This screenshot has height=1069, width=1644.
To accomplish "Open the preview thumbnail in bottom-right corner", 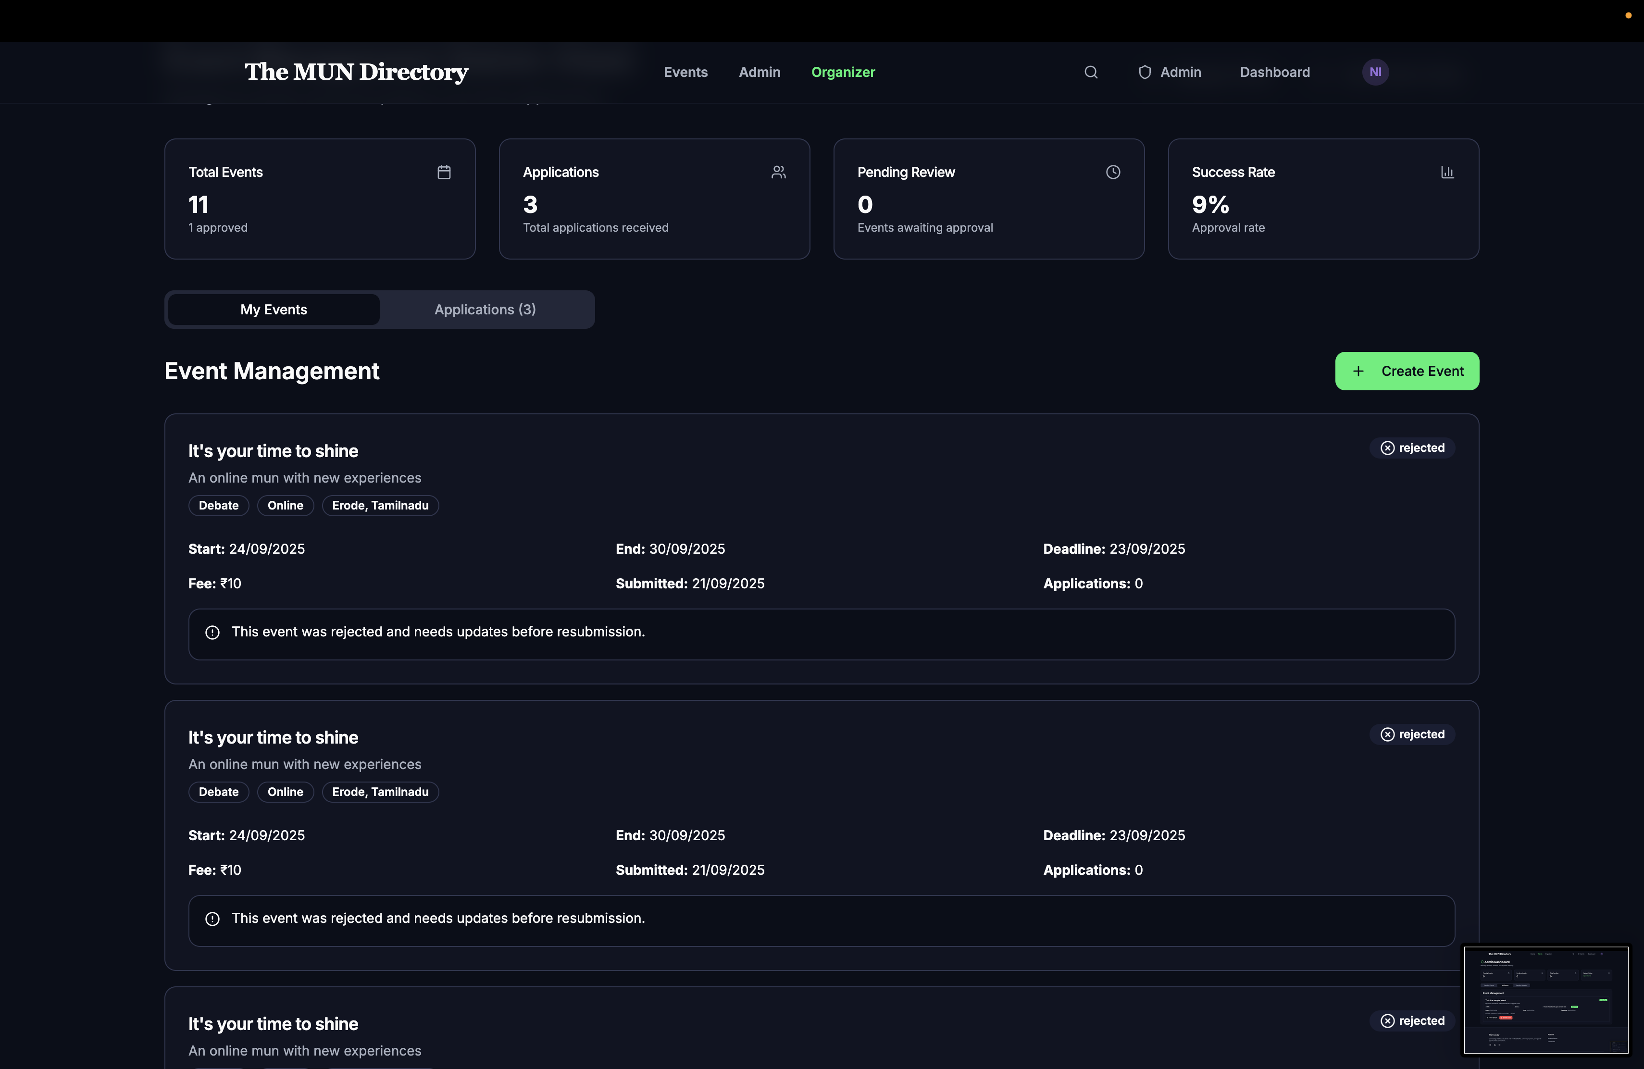I will click(x=1546, y=999).
